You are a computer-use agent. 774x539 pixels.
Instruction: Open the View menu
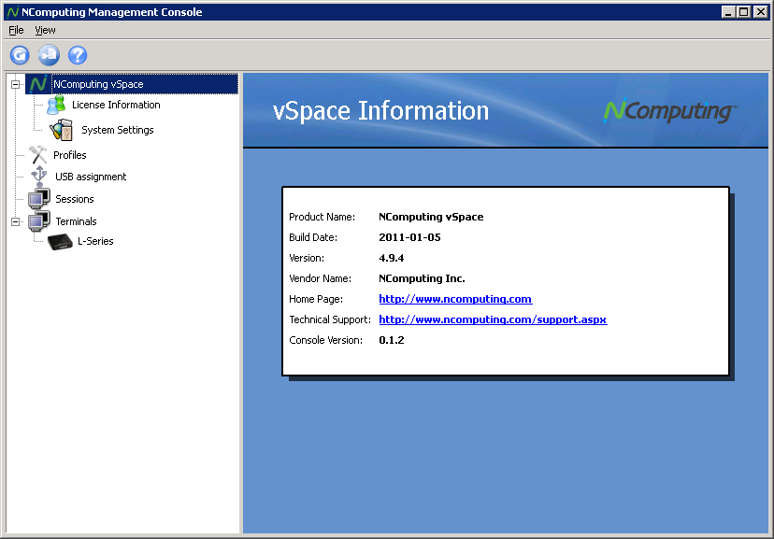point(45,30)
